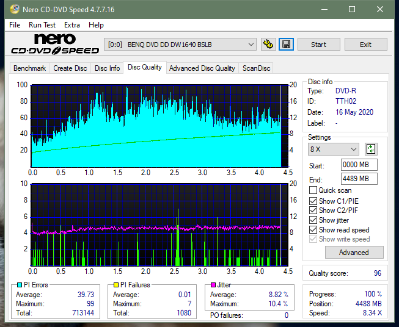Open the BENQ DVD drive selection dropdown
The width and height of the screenshot is (399, 327).
click(x=180, y=45)
